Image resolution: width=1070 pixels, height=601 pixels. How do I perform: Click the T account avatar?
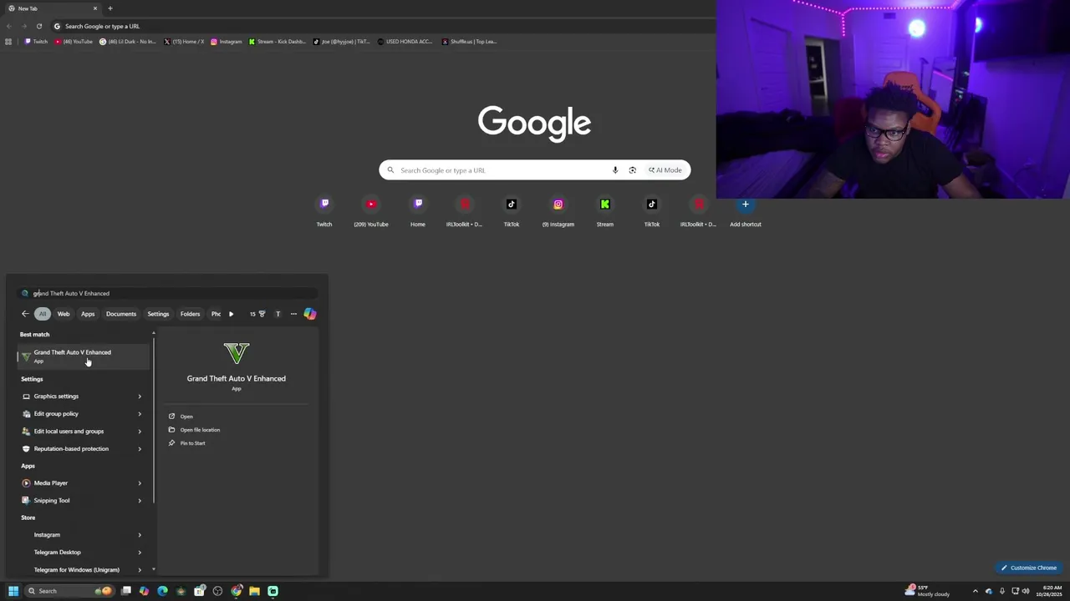(278, 314)
